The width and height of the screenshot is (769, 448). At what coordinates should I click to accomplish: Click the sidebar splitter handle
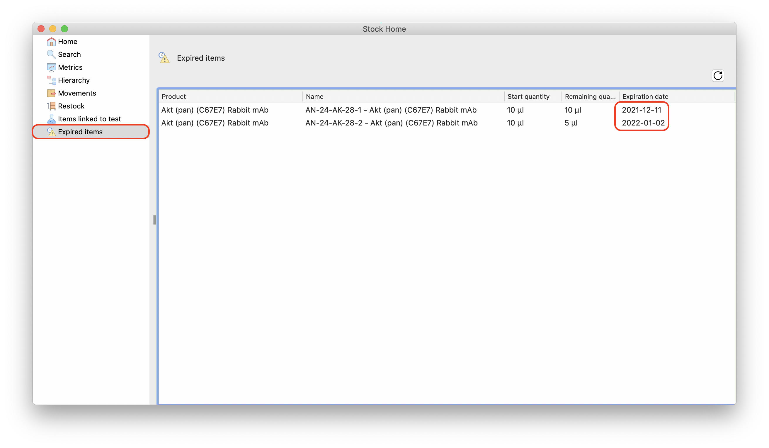point(154,220)
